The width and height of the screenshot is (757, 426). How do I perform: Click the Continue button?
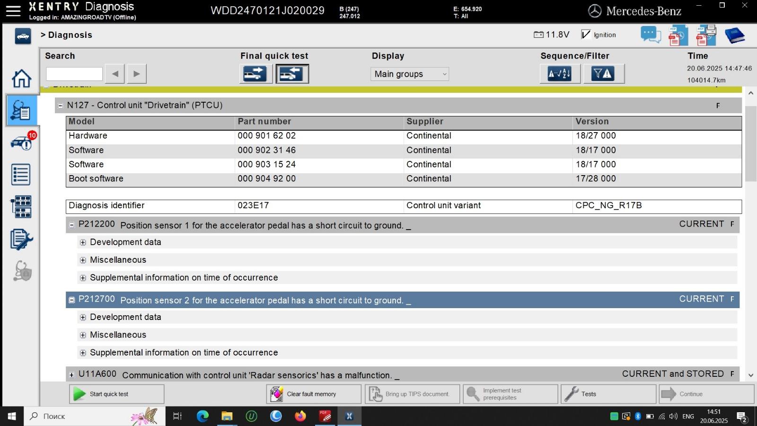(706, 394)
